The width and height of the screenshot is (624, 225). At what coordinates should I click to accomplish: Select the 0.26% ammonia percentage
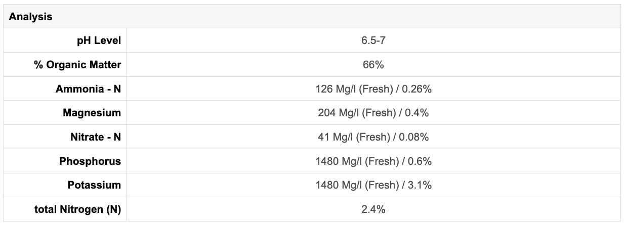coord(418,89)
